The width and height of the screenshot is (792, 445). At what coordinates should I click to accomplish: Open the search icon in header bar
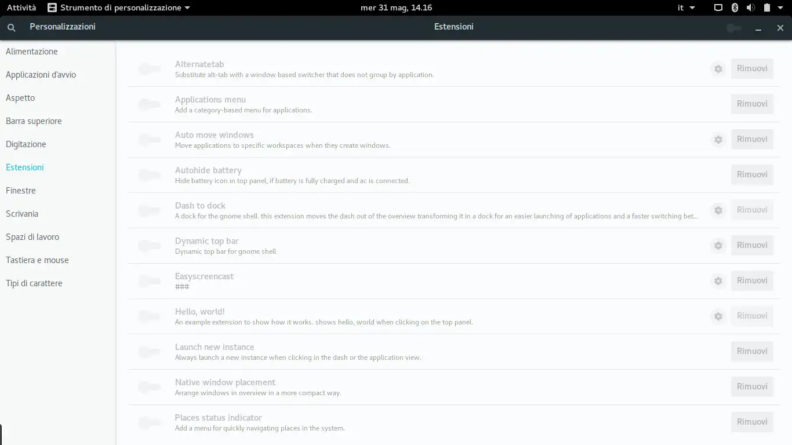click(x=12, y=27)
